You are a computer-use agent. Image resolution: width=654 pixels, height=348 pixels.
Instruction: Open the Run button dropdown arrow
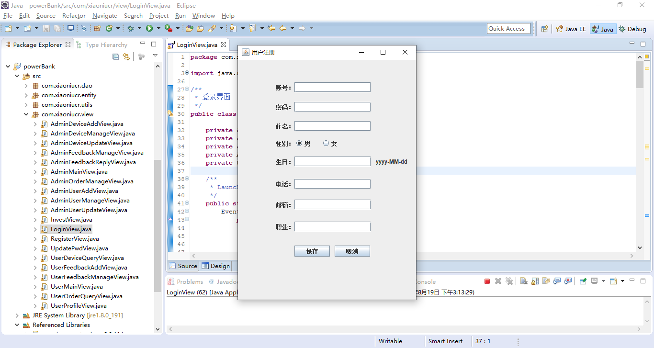point(158,28)
